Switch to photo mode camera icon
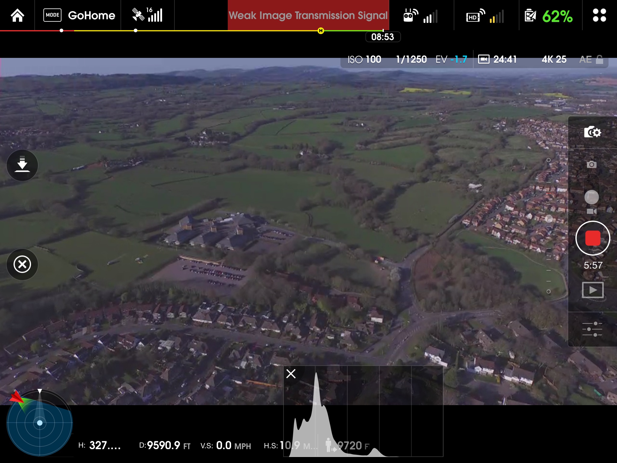 (591, 164)
